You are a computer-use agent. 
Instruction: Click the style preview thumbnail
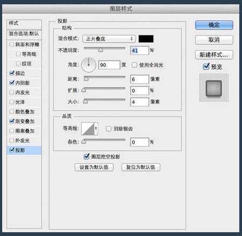214,88
